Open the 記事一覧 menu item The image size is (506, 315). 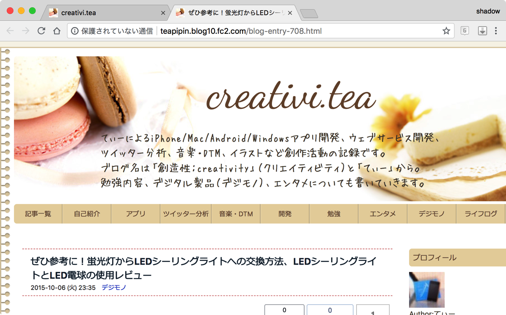pos(38,214)
